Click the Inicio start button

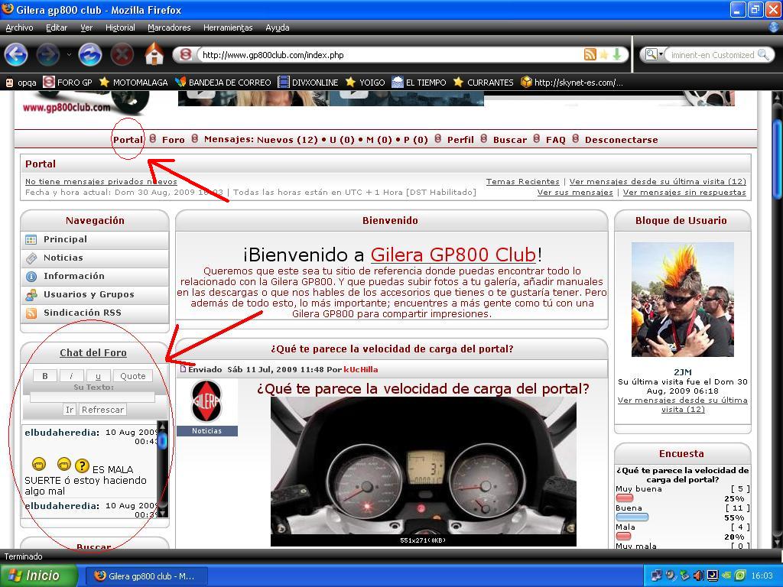[x=39, y=576]
